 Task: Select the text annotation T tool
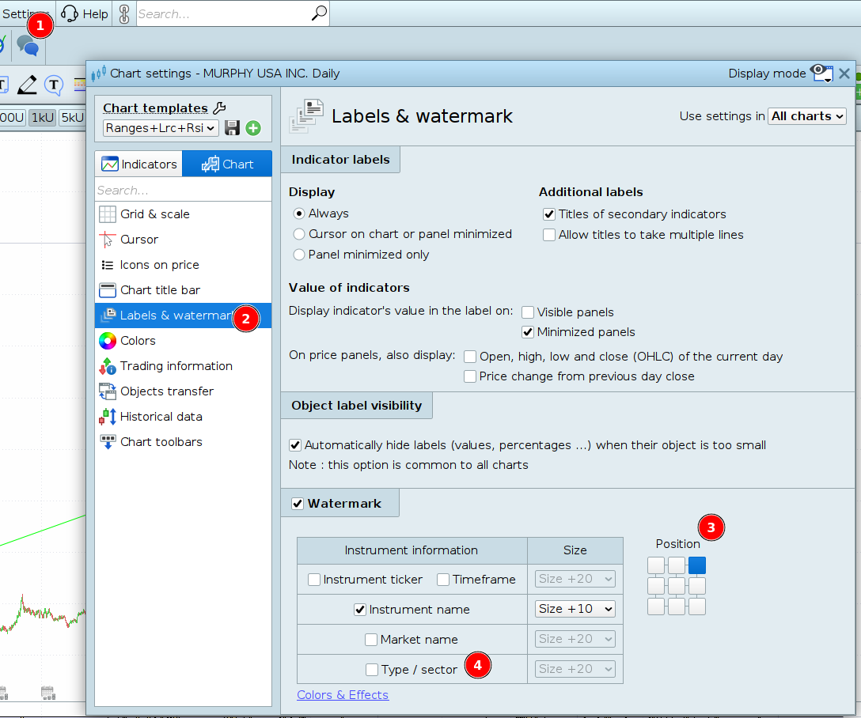[x=54, y=85]
